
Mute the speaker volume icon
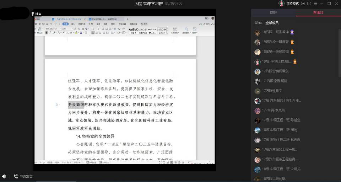[4, 176]
